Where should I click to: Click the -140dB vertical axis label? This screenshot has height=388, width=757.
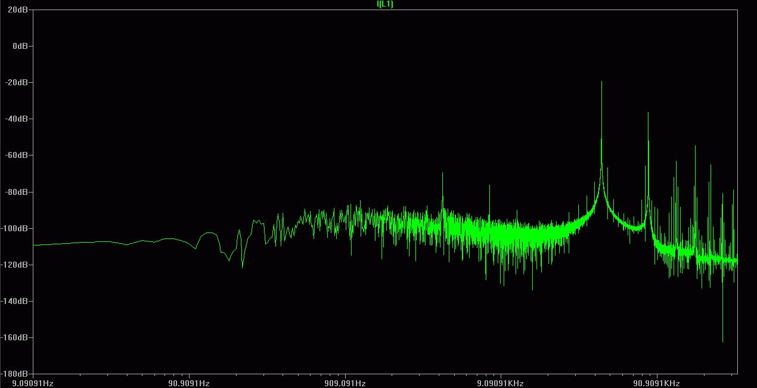click(17, 301)
